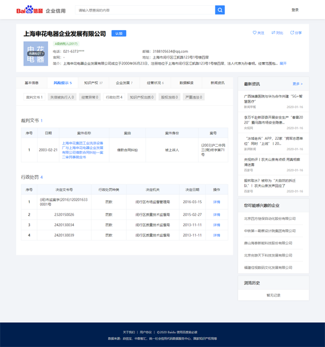Click the 登录 login link
Image resolution: width=325 pixels, height=347 pixels.
click(x=295, y=10)
